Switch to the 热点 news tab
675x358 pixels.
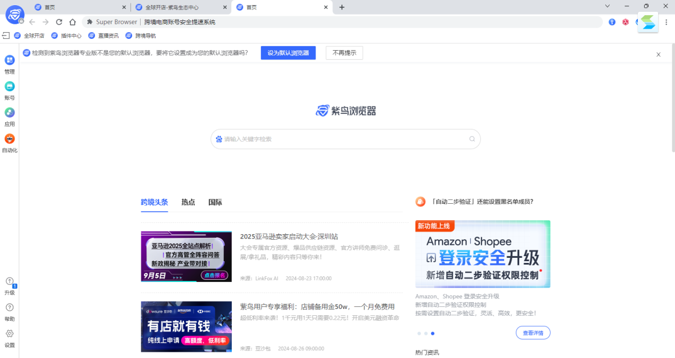pyautogui.click(x=188, y=203)
